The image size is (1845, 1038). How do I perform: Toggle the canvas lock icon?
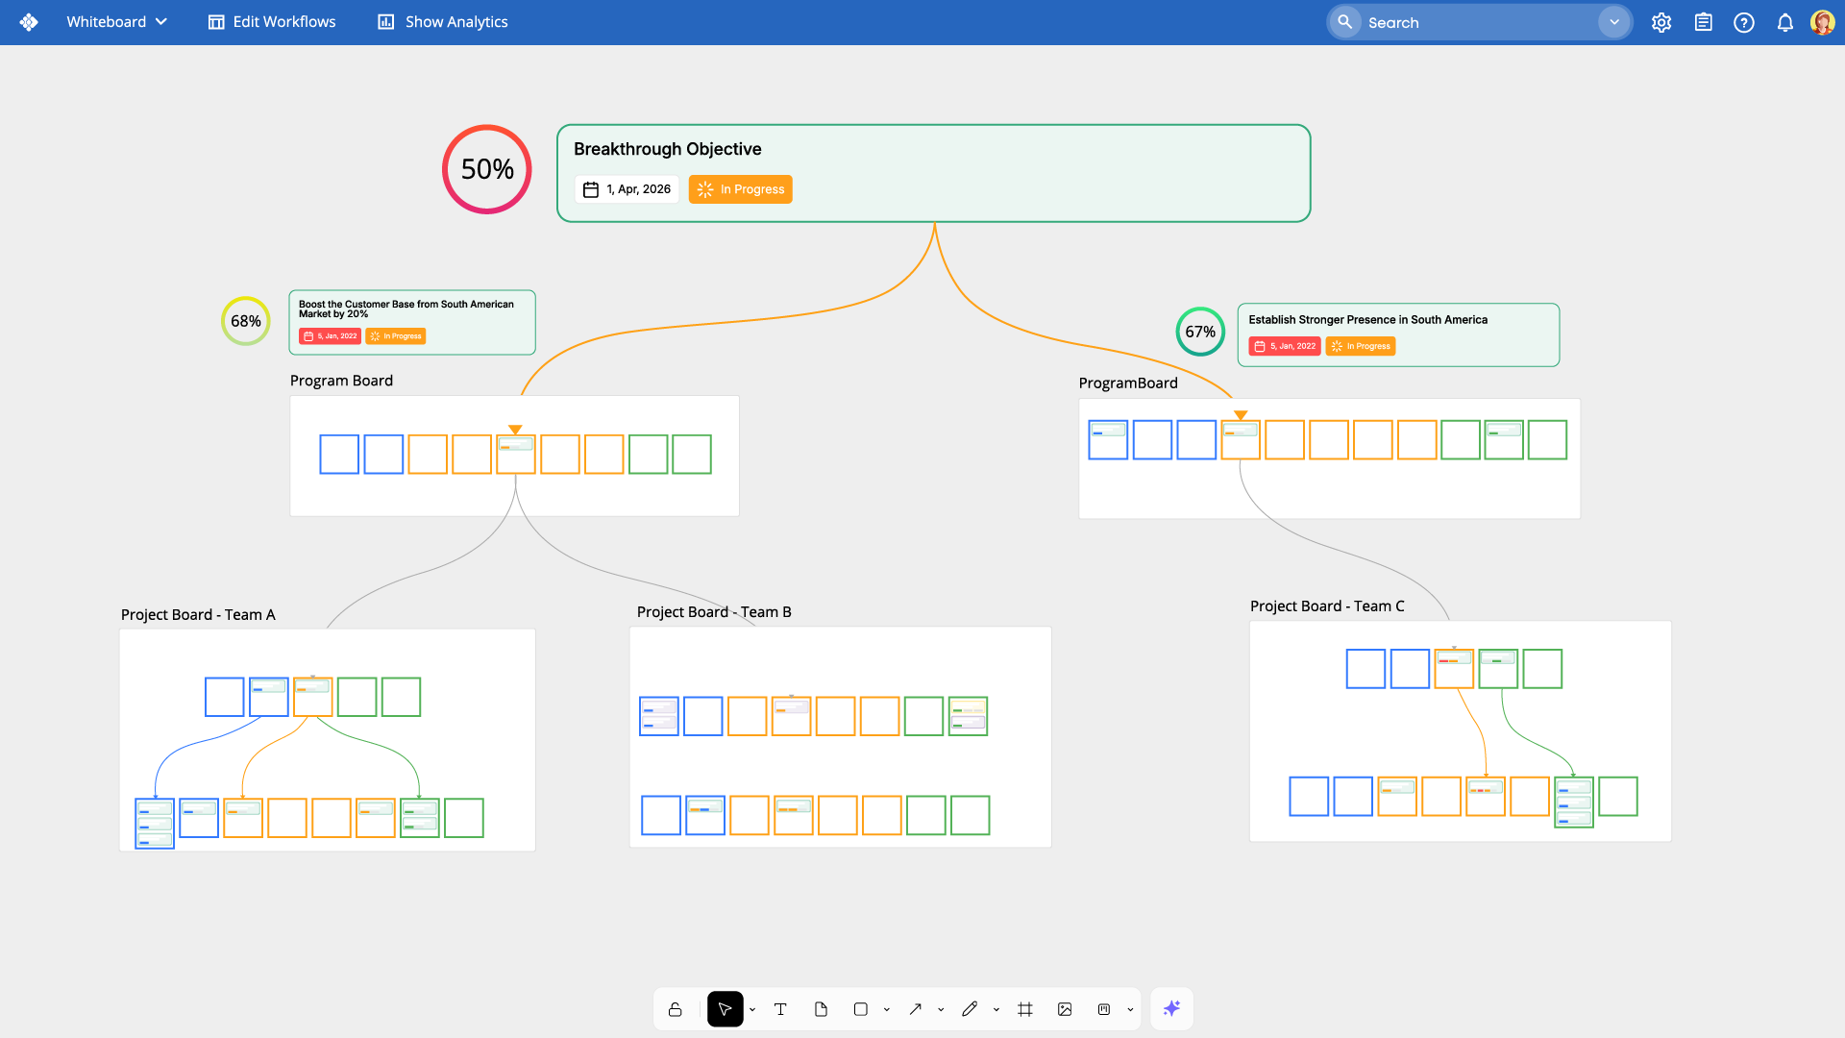coord(676,1009)
